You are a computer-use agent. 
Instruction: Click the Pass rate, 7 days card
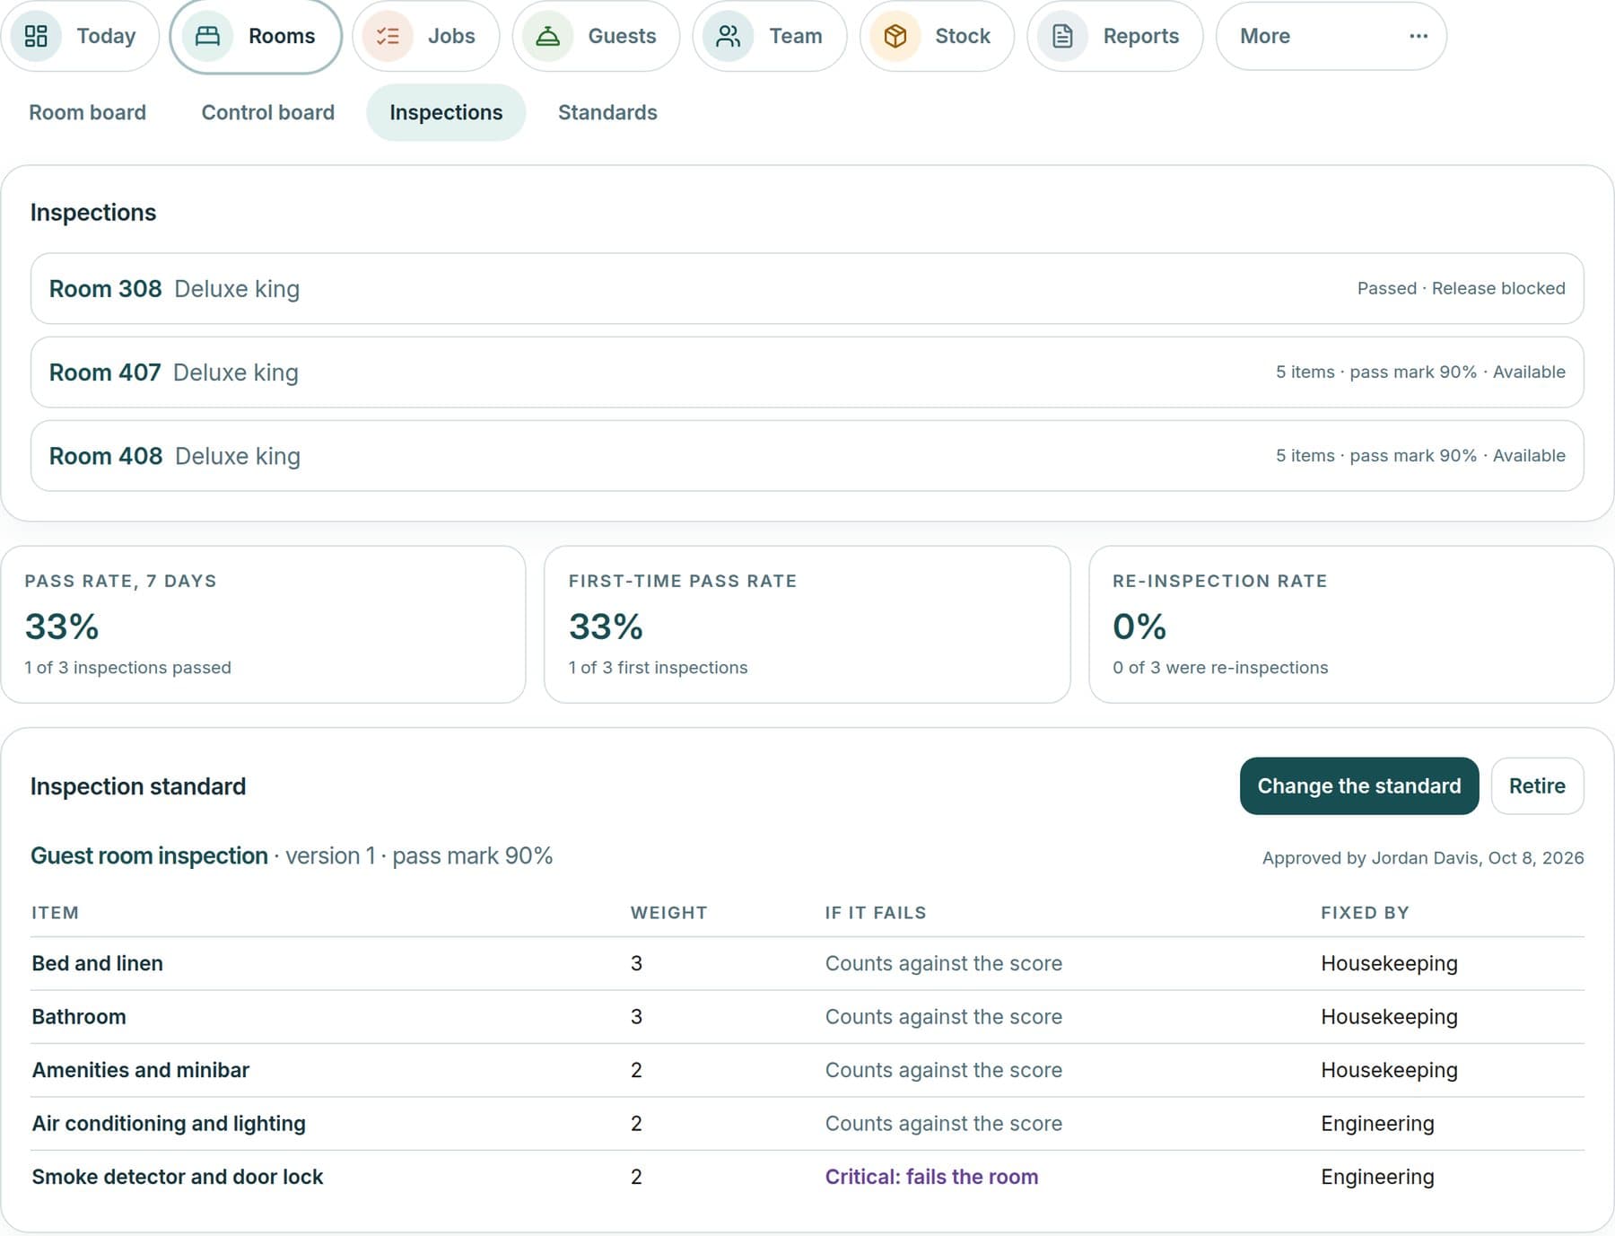[x=263, y=625]
